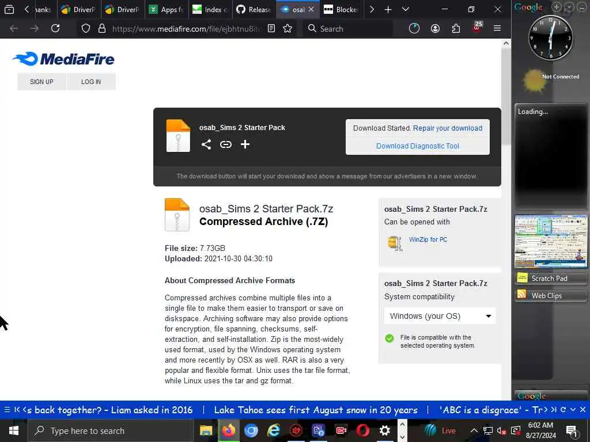
Task: Switch to the Apps tab
Action: click(x=167, y=9)
